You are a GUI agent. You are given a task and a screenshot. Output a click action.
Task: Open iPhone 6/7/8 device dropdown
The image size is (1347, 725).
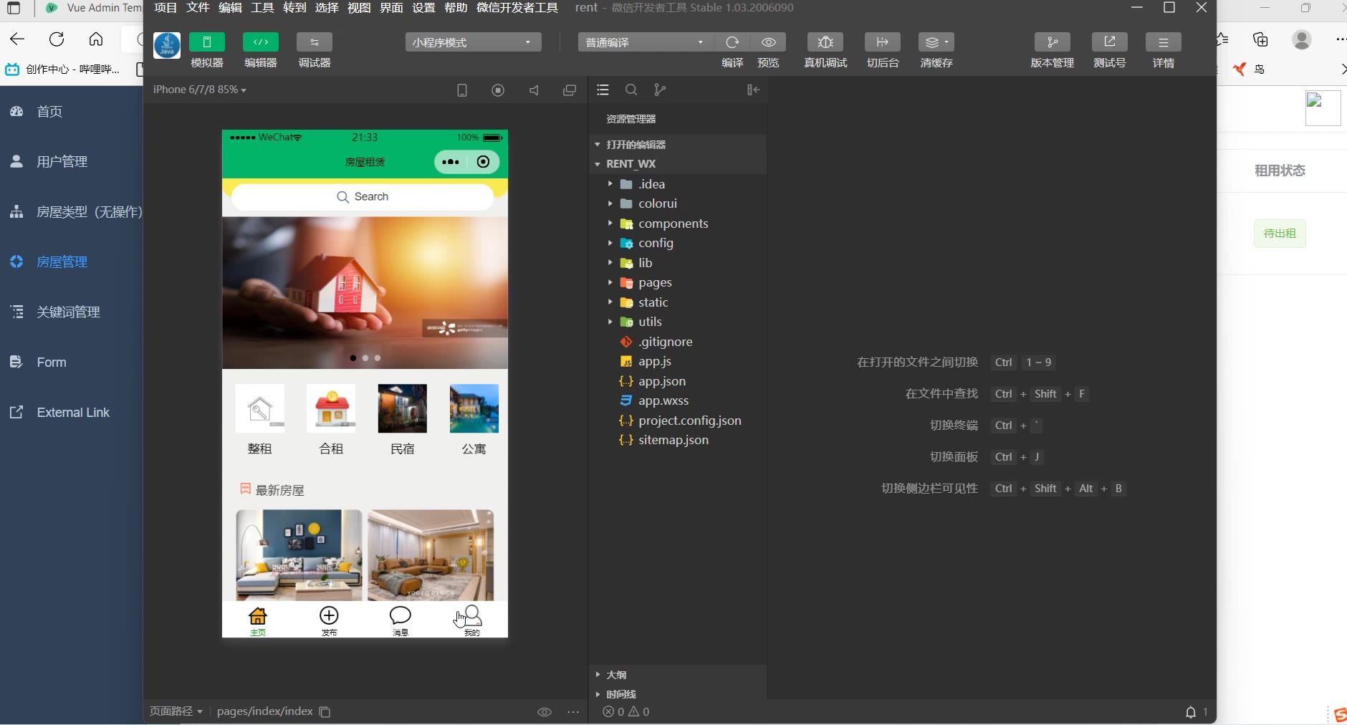[199, 90]
